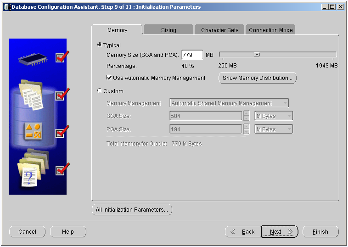
Task: Click the SGA Size up stepper arrow
Action: coord(247,113)
